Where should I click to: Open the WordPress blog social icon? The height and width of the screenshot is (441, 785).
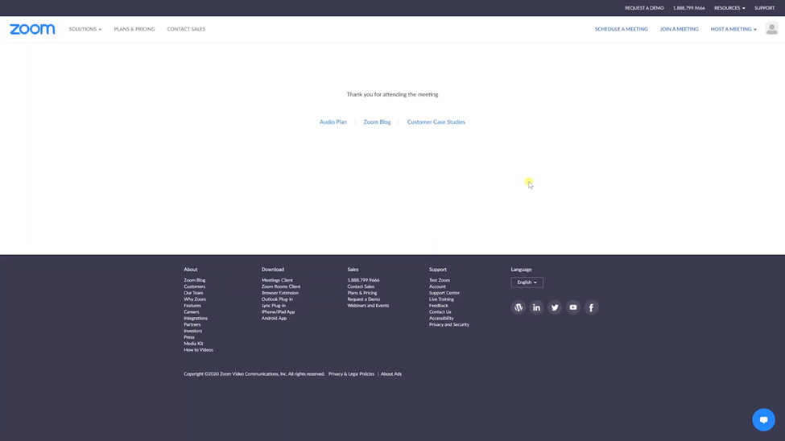519,307
